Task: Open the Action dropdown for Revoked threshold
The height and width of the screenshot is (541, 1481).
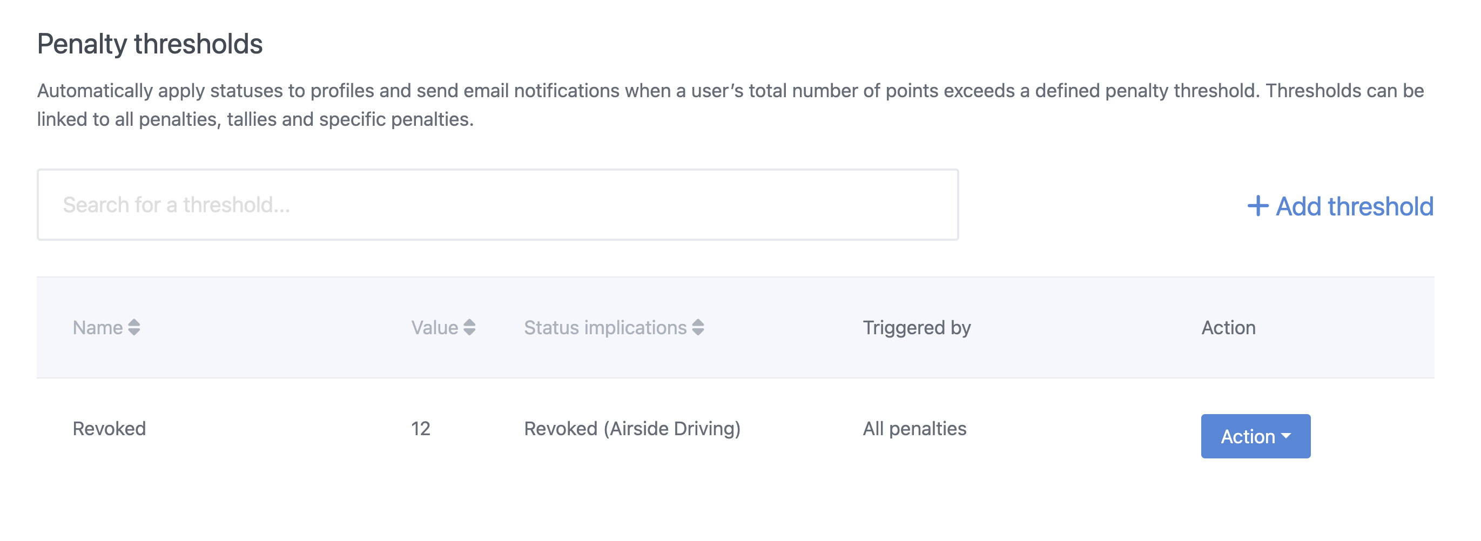Action: coord(1255,436)
